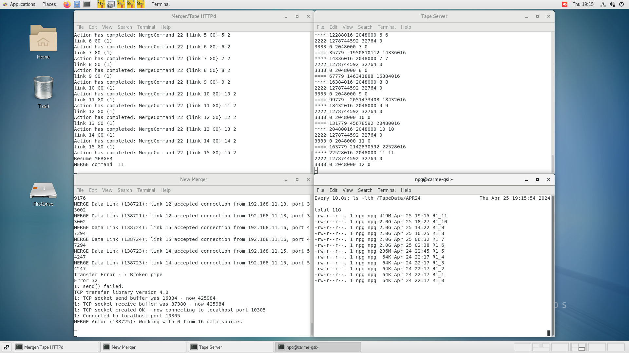The height and width of the screenshot is (353, 629).
Task: Open Search menu in Tape Server window
Action: (x=365, y=27)
